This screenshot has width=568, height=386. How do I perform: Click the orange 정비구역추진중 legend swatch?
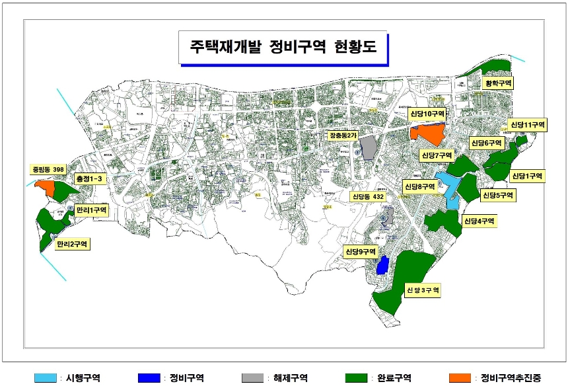[x=460, y=378]
